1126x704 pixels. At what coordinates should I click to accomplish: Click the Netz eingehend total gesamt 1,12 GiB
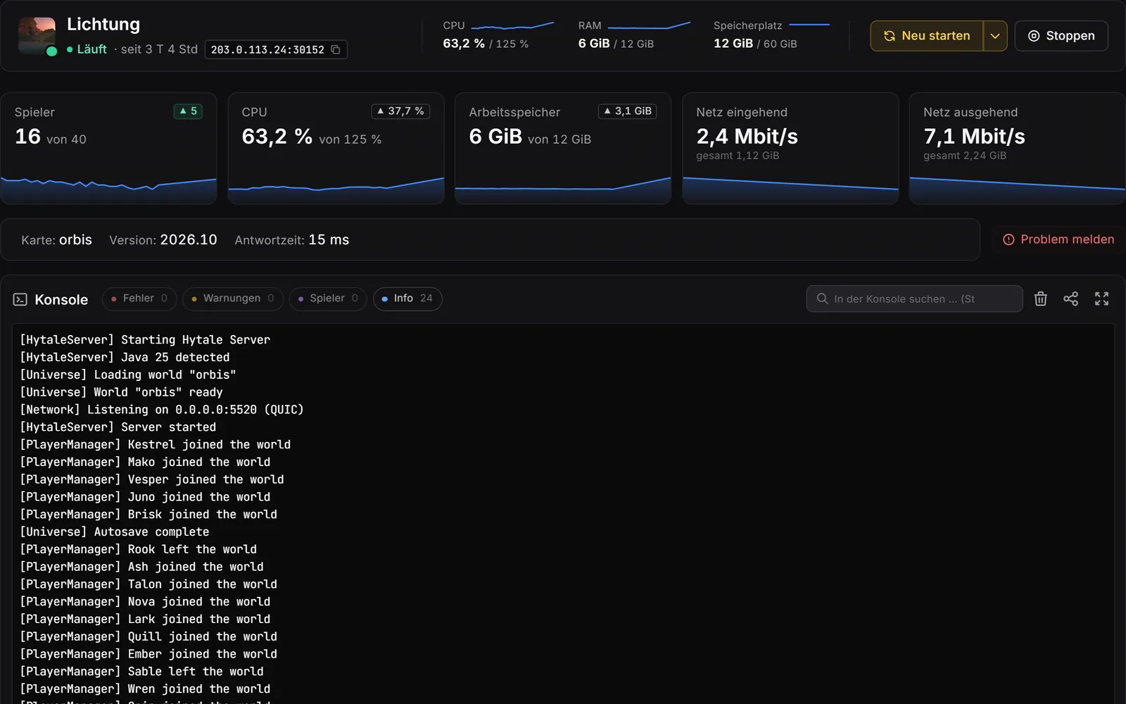point(738,156)
